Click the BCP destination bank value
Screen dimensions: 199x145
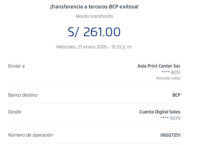coord(176,95)
